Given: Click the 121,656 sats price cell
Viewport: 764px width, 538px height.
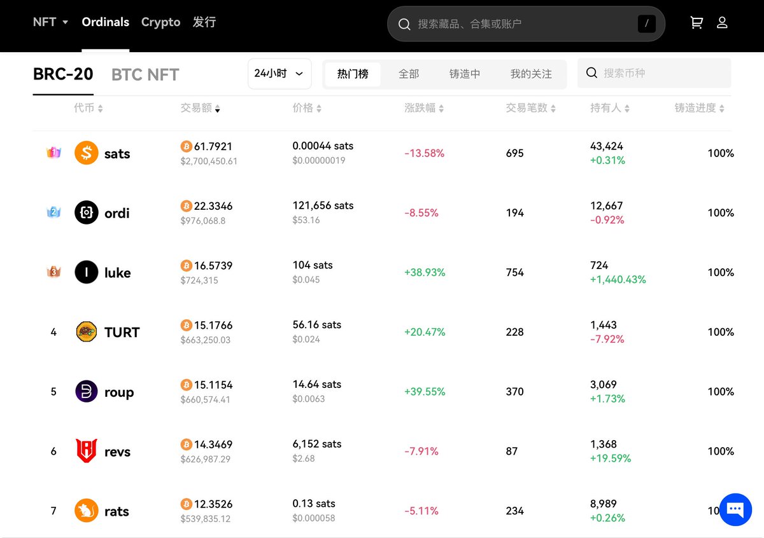Looking at the screenshot, I should coord(323,205).
